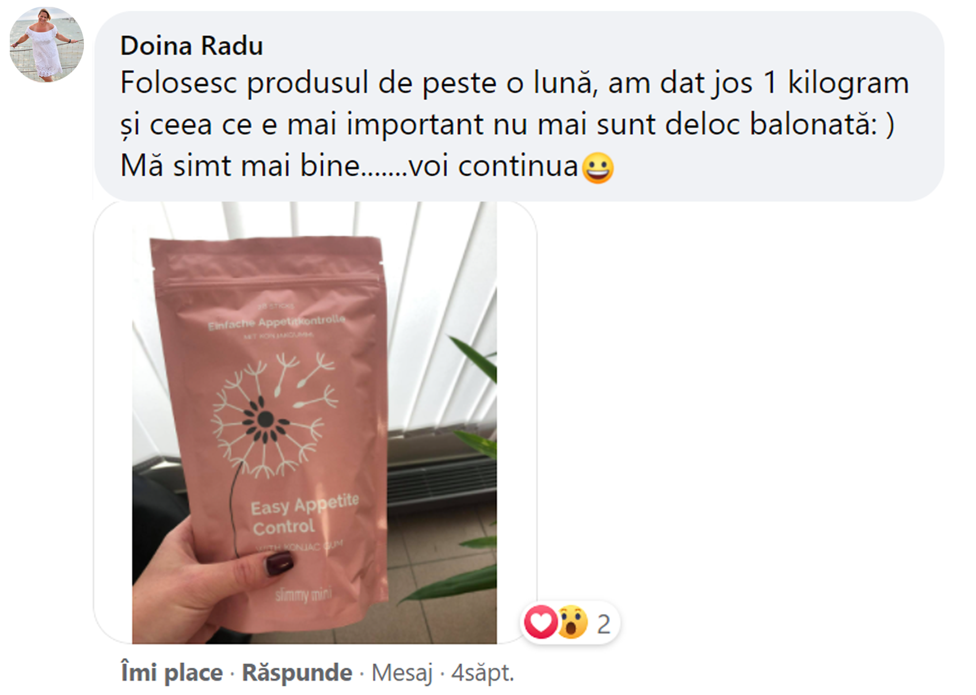976x695 pixels.
Task: Open Doina Radu's profile picture avatar
Action: point(46,44)
